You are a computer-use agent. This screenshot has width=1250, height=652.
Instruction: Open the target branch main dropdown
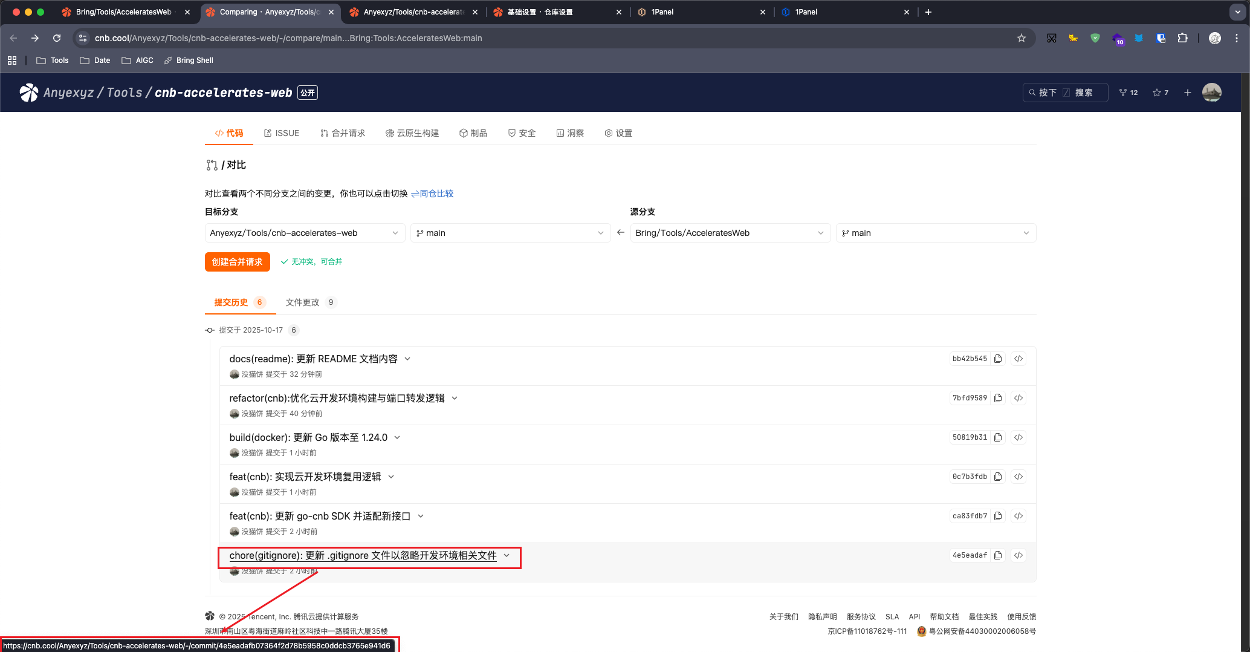[x=510, y=232]
